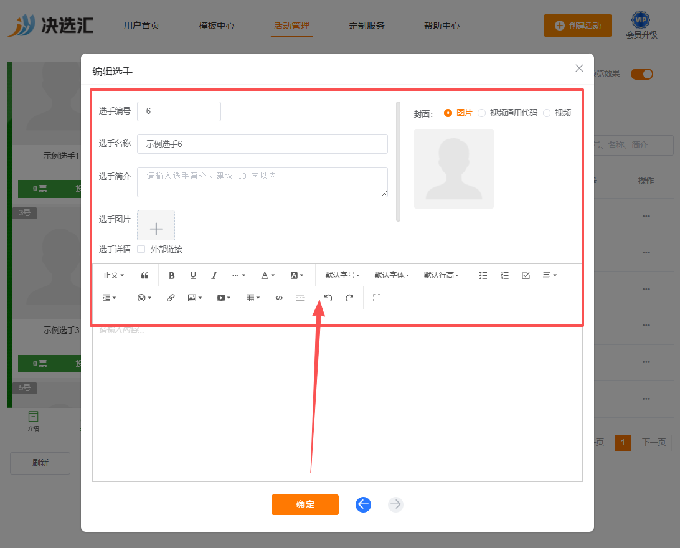Click the 下一页 pagination button
Screen dimensions: 680x548
point(654,442)
